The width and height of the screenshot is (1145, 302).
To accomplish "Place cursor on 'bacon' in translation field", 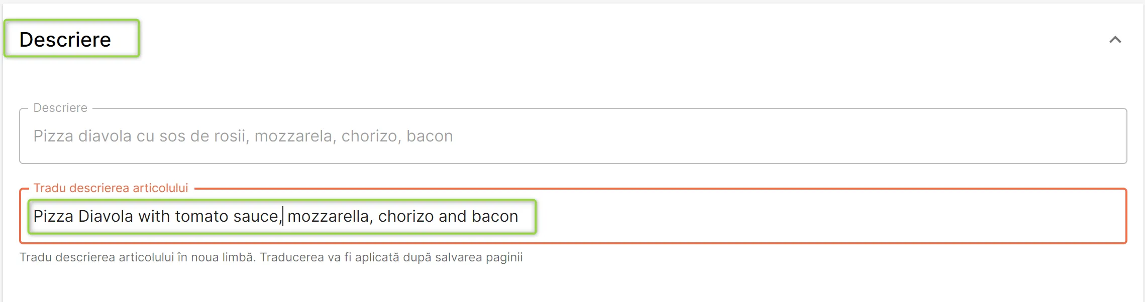I will click(495, 216).
